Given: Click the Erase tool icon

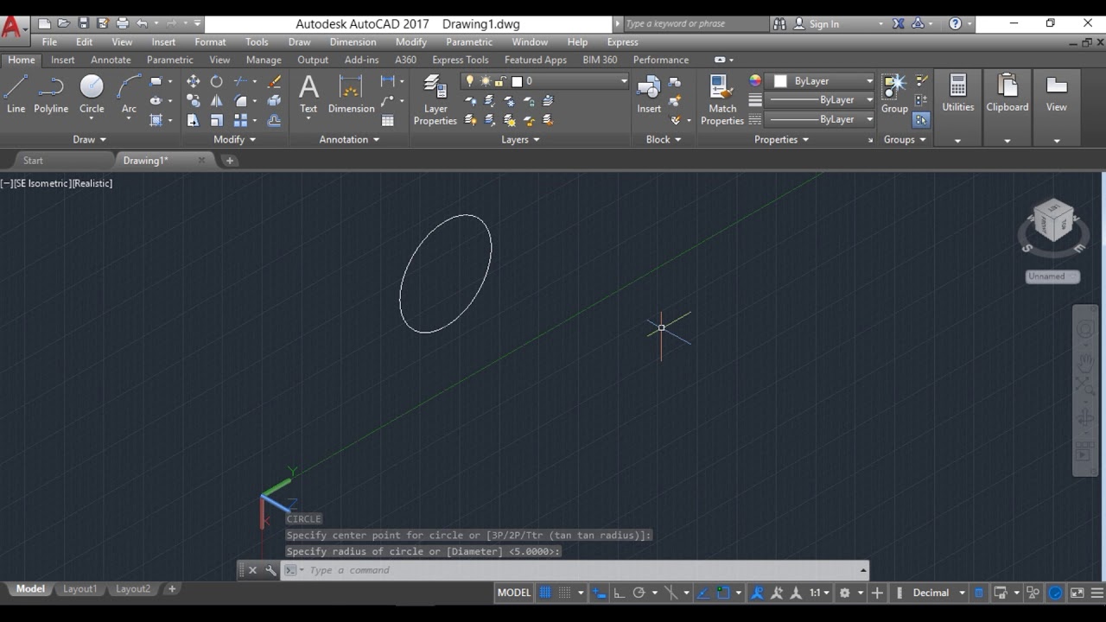Looking at the screenshot, I should (x=274, y=81).
